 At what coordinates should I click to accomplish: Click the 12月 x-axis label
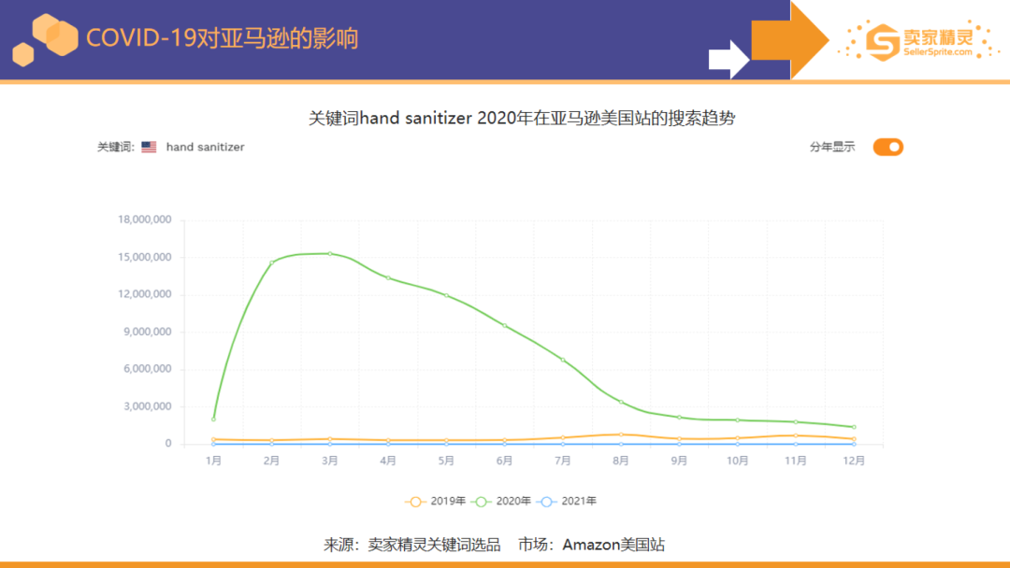tap(853, 461)
